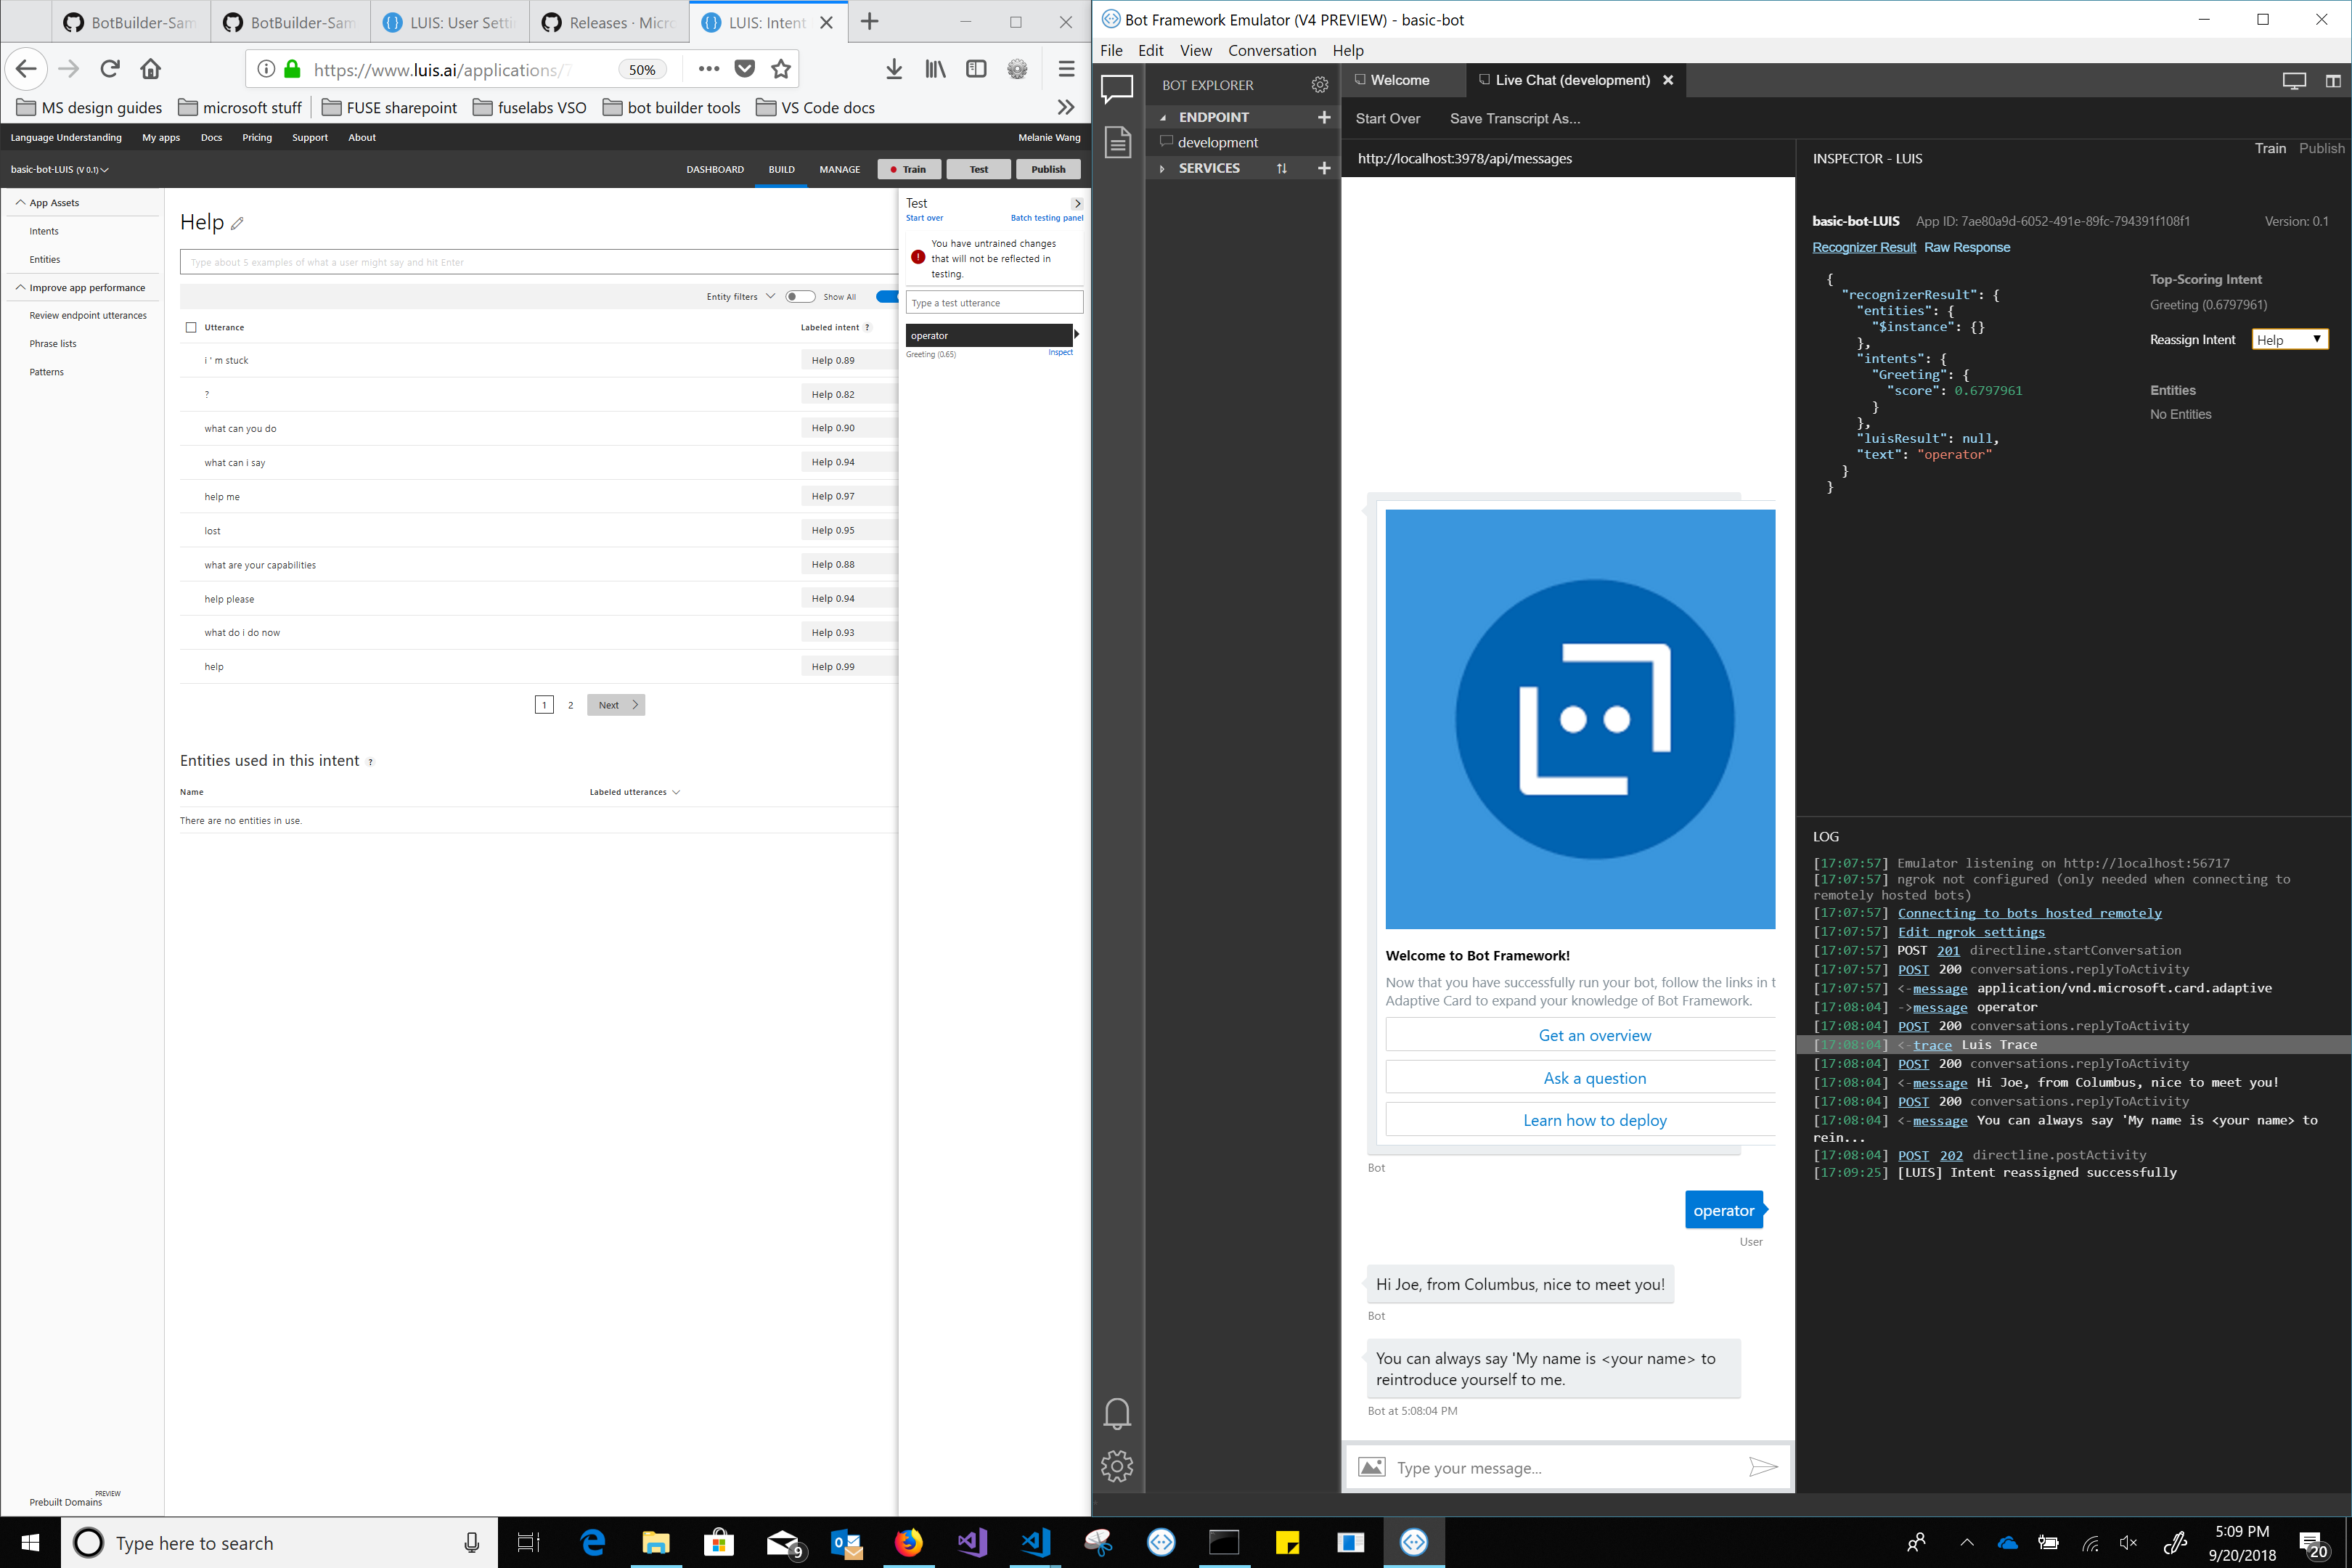Sort services using the sort arrows icon
2352x1568 pixels.
coord(1282,168)
